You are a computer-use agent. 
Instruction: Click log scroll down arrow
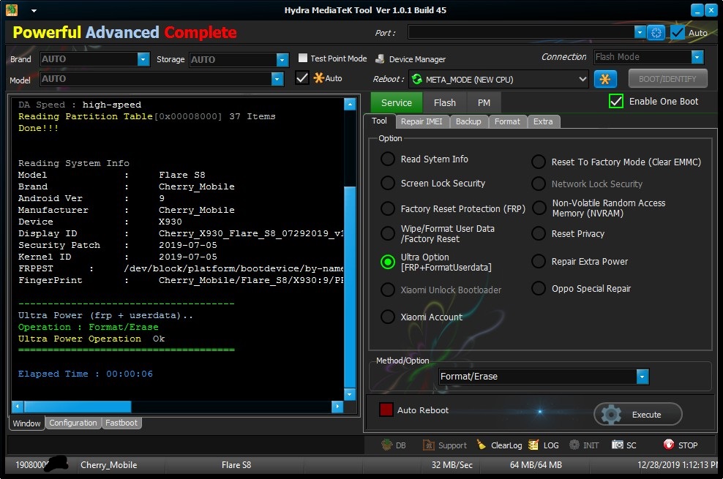[x=350, y=393]
